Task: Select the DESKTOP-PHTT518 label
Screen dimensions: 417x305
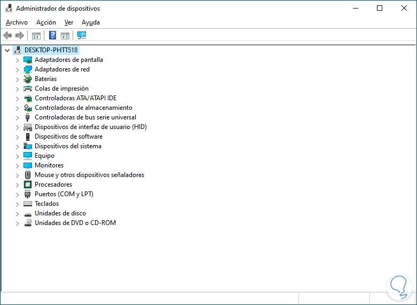Action: click(51, 50)
